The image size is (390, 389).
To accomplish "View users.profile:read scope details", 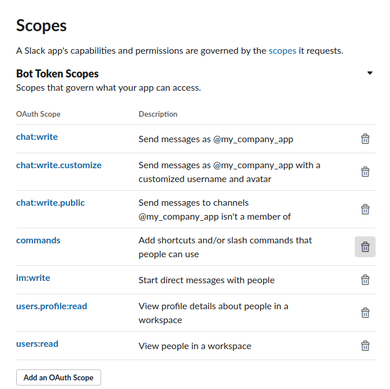I will pos(51,306).
